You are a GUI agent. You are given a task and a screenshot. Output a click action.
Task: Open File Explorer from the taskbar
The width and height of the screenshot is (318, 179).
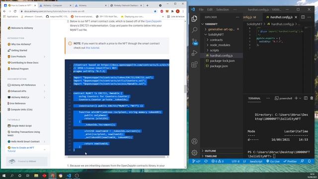pos(36,176)
